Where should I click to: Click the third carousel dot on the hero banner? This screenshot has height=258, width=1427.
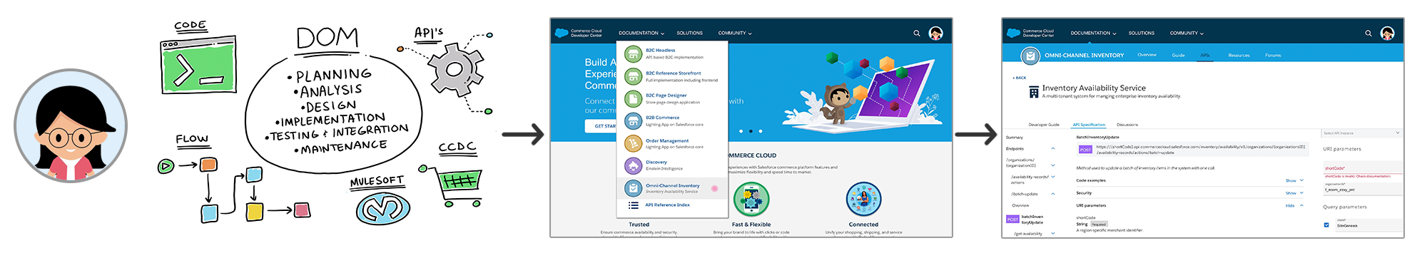[x=761, y=131]
